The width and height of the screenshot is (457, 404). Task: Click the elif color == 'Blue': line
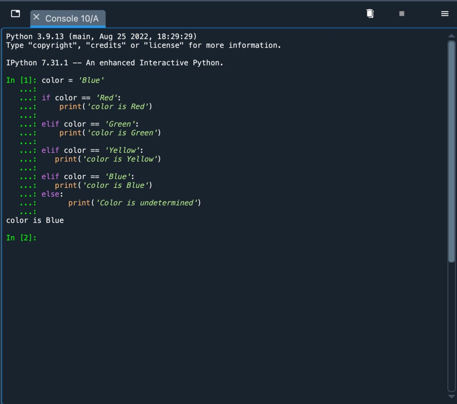click(x=88, y=177)
